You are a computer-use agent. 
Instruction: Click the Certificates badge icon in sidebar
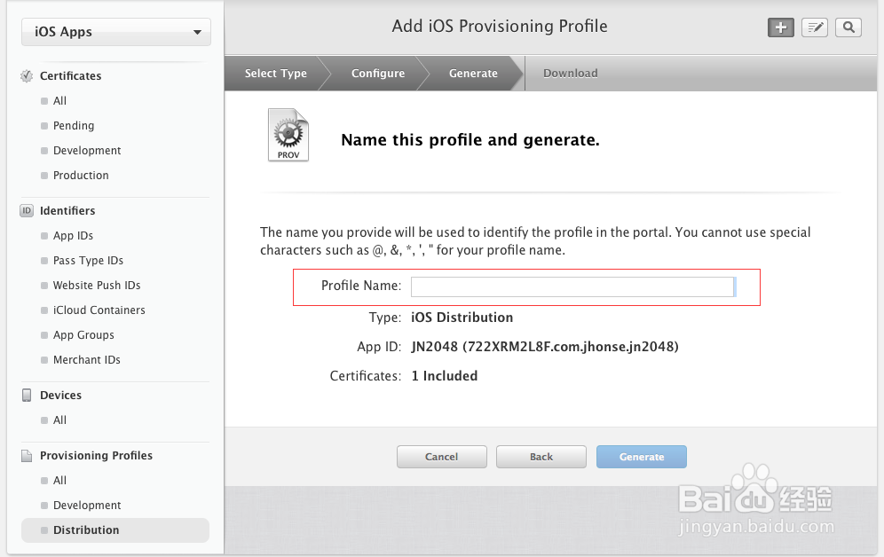coord(26,75)
